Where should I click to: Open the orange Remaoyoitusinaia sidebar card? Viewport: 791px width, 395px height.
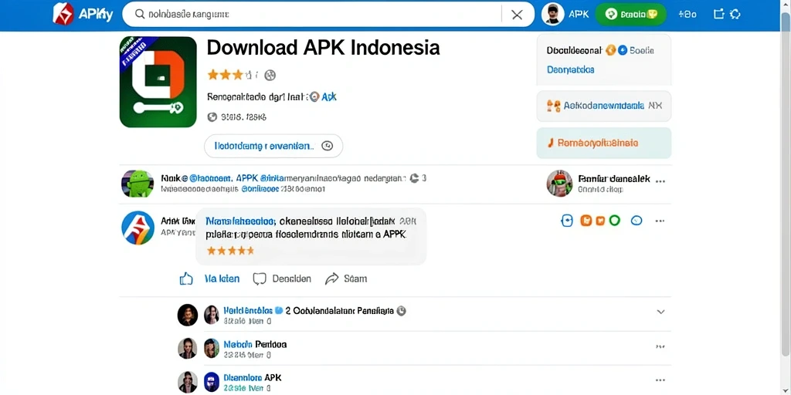pyautogui.click(x=604, y=143)
